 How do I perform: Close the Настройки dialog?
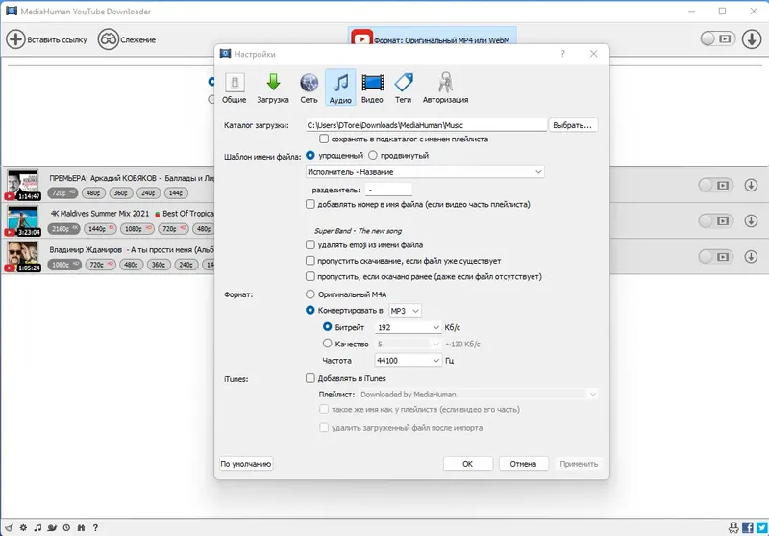pos(593,54)
